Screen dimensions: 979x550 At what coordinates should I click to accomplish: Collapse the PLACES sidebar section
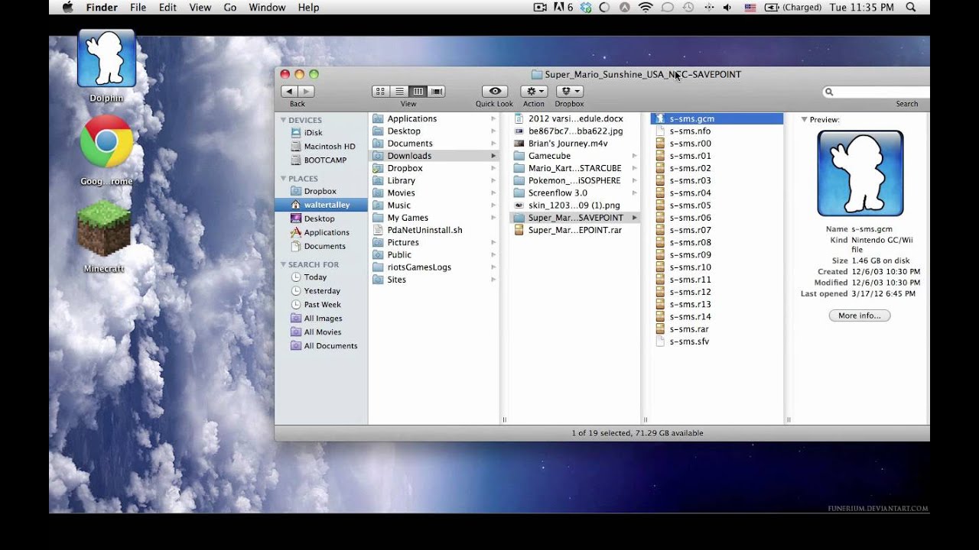[283, 179]
